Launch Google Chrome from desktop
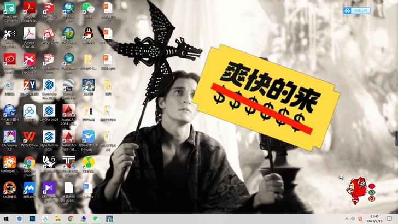 coord(30,162)
